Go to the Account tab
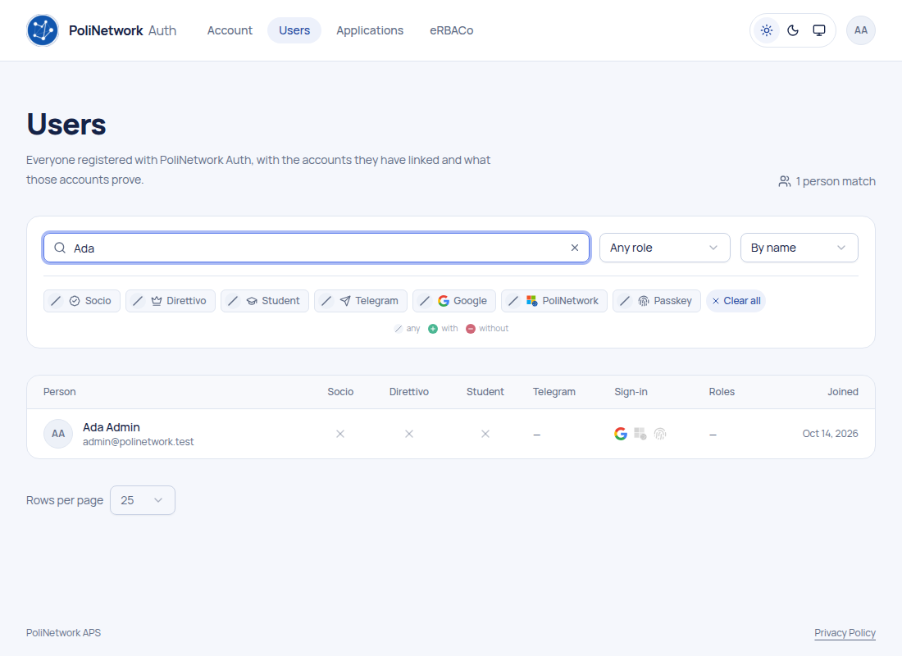Screen dimensions: 902x656 230,30
